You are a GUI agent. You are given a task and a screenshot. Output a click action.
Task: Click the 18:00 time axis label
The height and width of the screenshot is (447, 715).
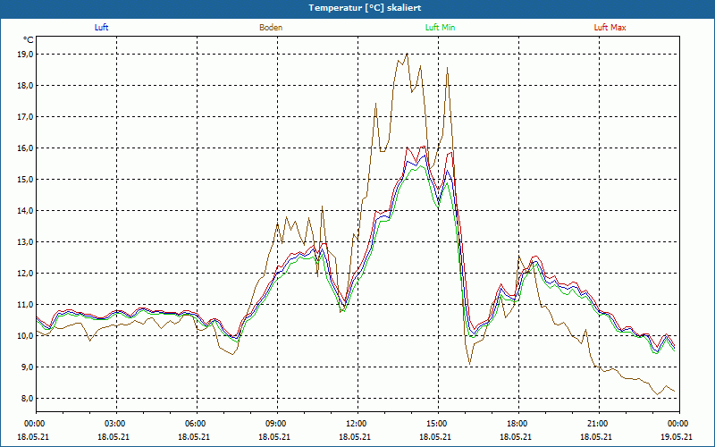[x=518, y=424]
